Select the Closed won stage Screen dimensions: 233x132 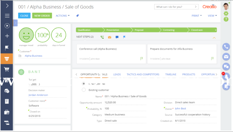[x=201, y=30]
